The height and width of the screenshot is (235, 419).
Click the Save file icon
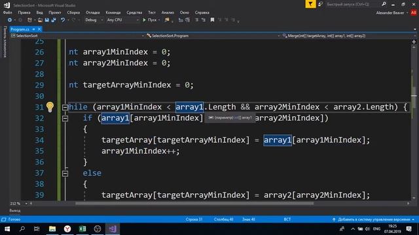click(x=47, y=20)
